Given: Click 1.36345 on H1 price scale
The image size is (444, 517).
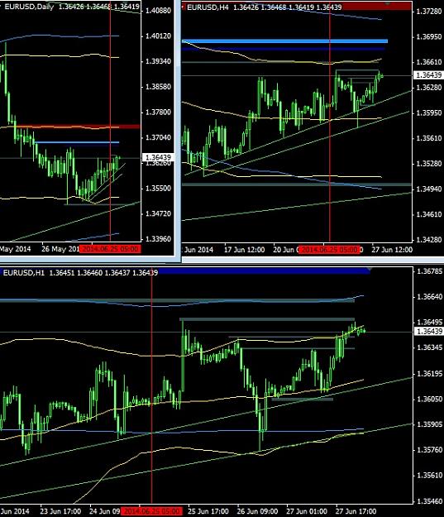Looking at the screenshot, I should tap(430, 347).
